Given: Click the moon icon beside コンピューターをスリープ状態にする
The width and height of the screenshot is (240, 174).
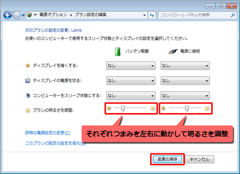Looking at the screenshot, I should click(x=28, y=95).
